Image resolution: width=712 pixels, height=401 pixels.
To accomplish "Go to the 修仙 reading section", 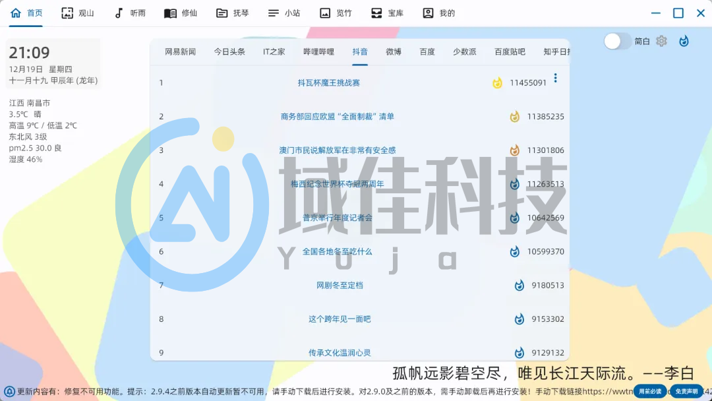I will coord(181,13).
